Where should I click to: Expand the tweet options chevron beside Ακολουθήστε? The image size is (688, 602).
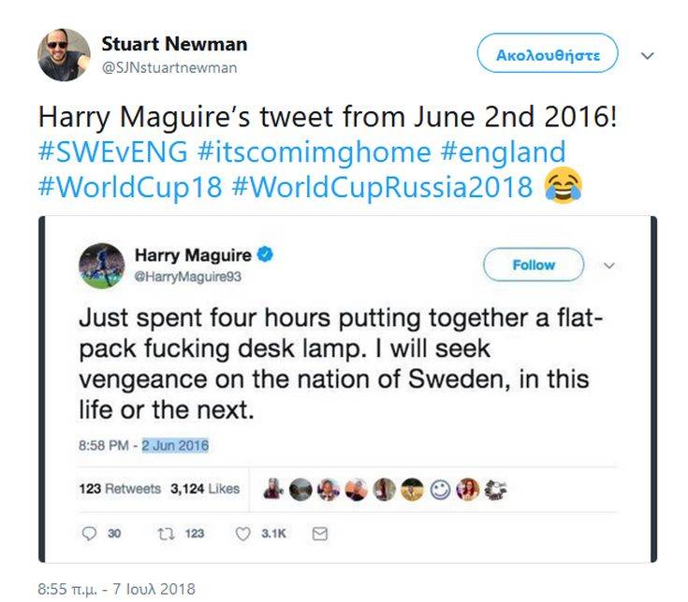pyautogui.click(x=647, y=55)
